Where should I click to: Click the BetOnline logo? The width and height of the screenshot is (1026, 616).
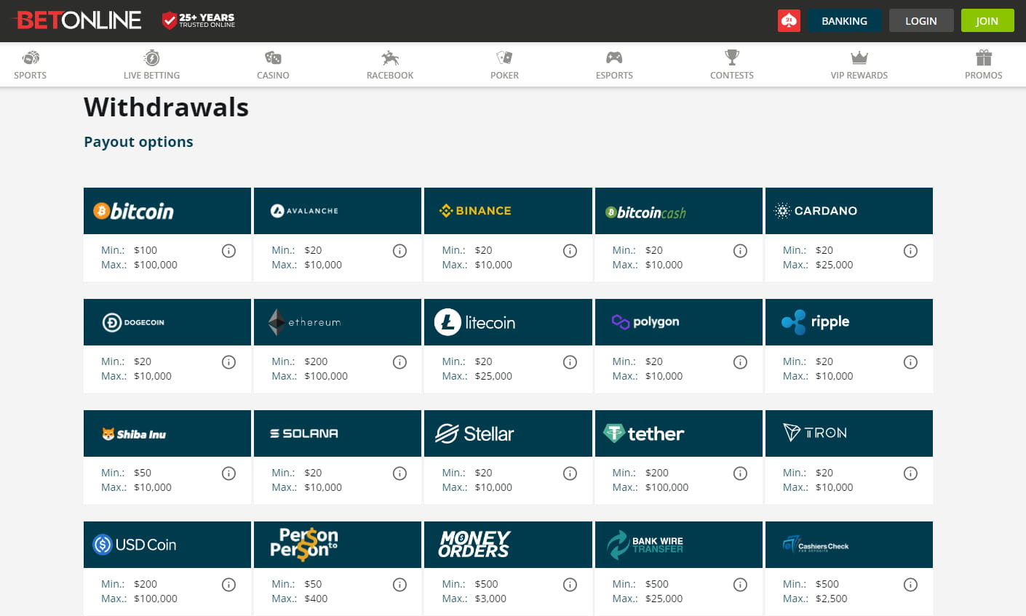coord(79,20)
